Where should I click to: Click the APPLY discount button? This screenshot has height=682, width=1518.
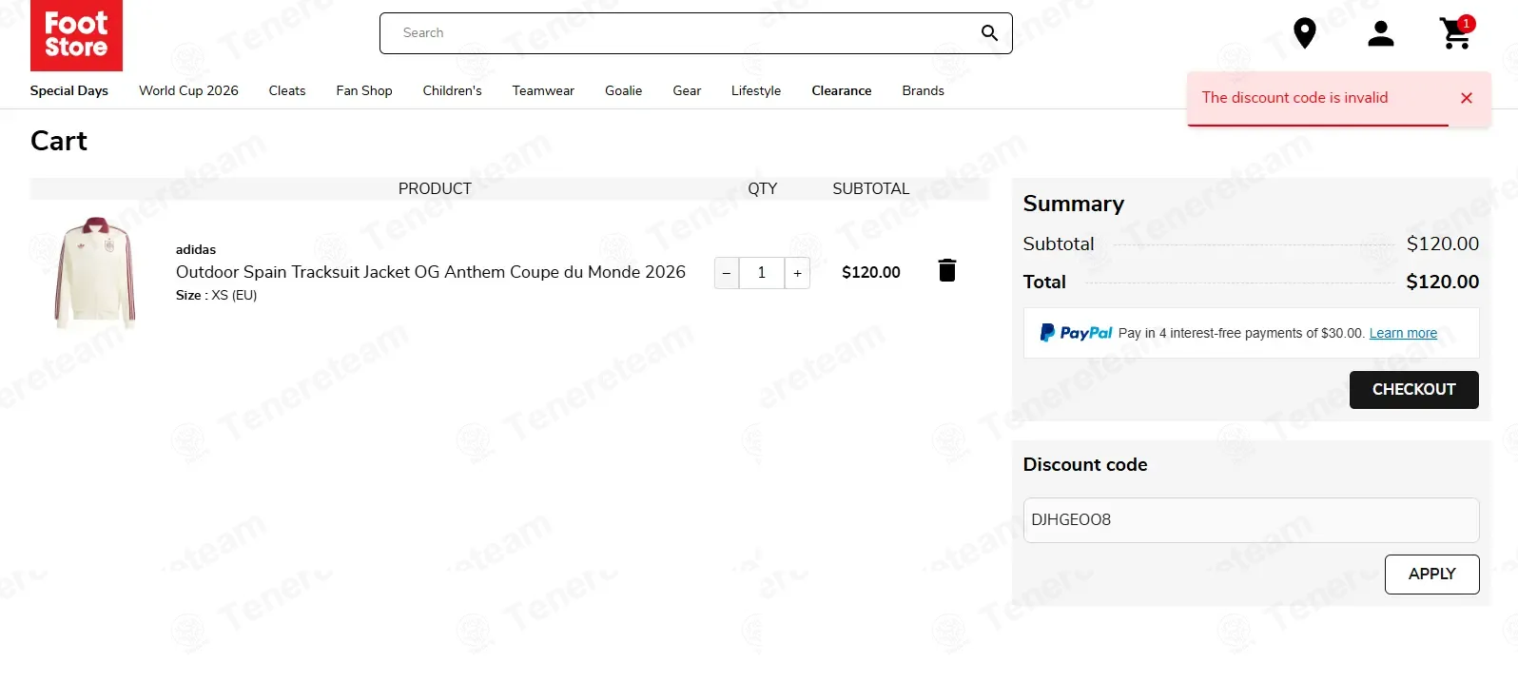tap(1431, 575)
